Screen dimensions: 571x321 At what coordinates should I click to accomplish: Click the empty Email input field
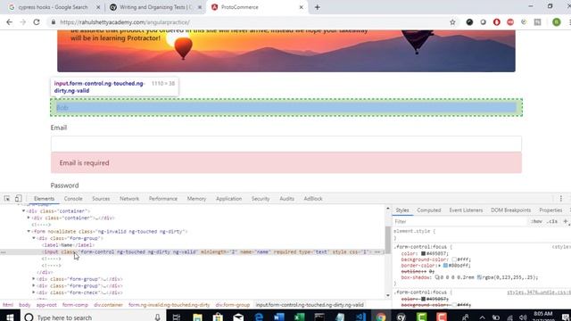286,144
